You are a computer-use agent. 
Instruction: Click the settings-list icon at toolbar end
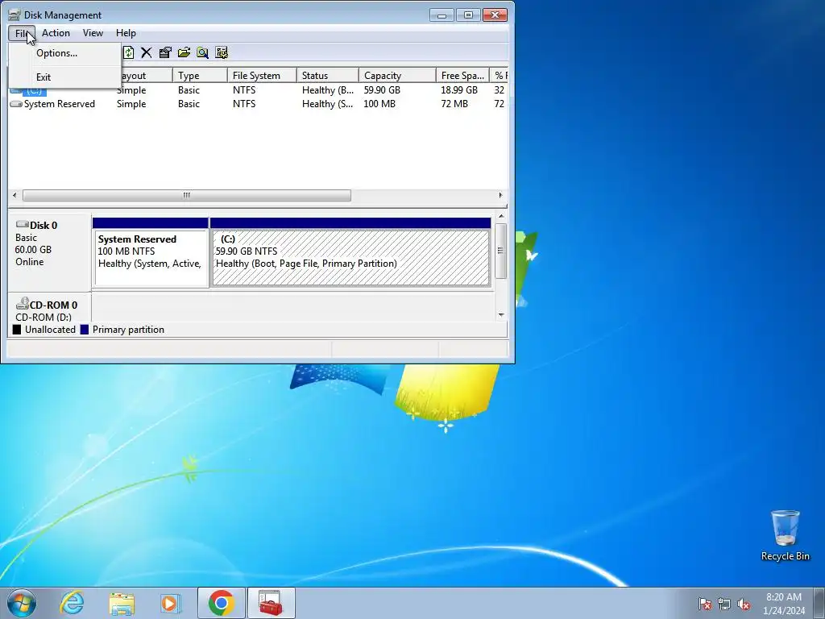(222, 52)
